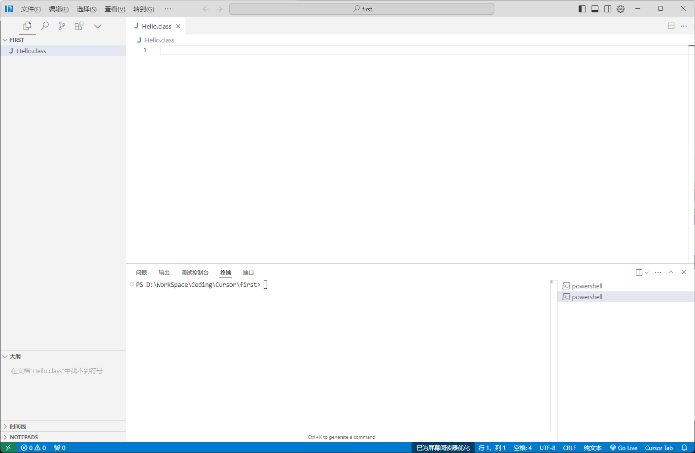
Task: Select Hello.class in the file explorer
Action: 32,51
